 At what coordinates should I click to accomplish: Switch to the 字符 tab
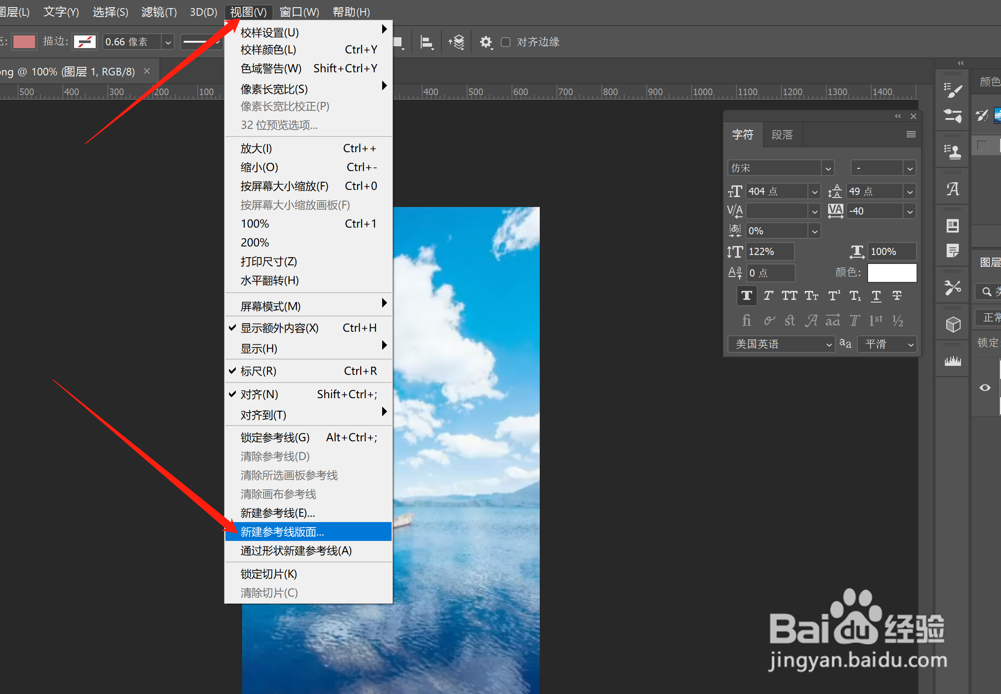[743, 135]
